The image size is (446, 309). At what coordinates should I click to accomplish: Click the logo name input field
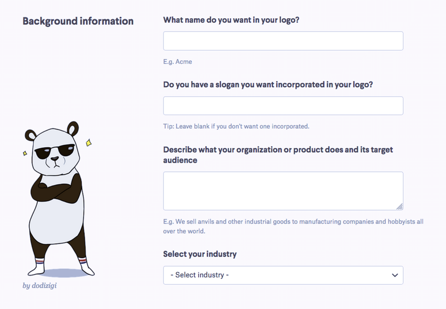click(x=283, y=41)
